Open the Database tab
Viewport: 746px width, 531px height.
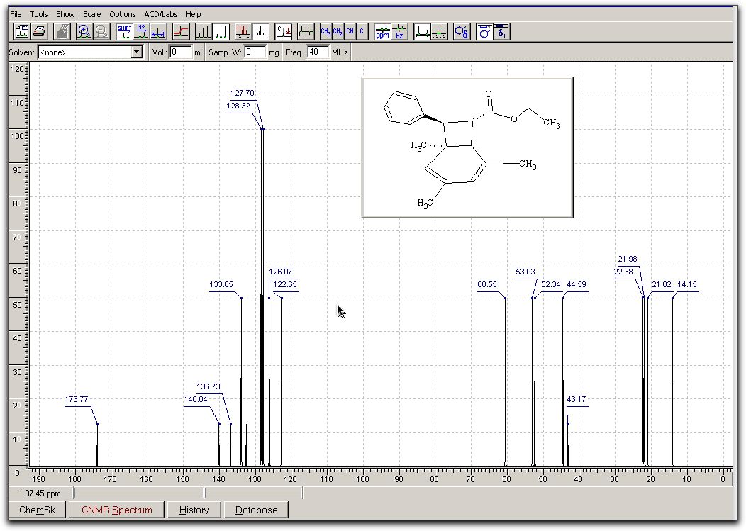pyautogui.click(x=256, y=510)
